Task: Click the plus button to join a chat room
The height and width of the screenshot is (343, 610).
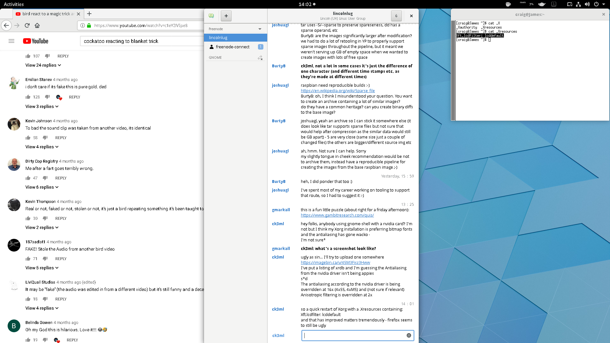Action: click(x=226, y=16)
